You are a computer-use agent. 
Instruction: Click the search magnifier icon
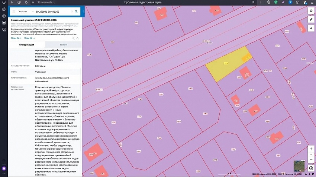pyautogui.click(x=76, y=11)
